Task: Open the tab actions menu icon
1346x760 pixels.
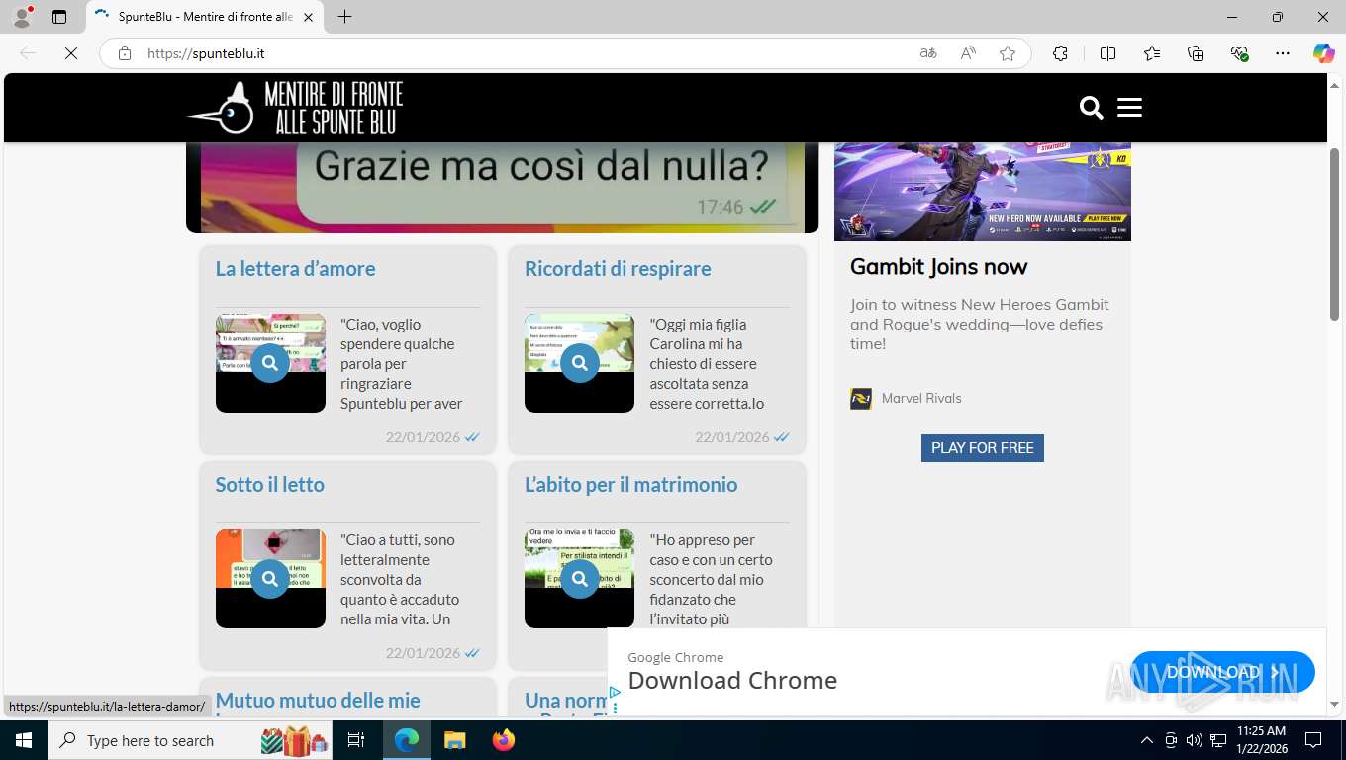Action: [x=59, y=17]
